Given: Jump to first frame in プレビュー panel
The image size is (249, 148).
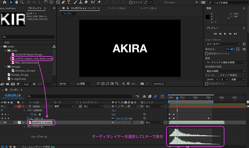Looking at the screenshot, I should 215,34.
